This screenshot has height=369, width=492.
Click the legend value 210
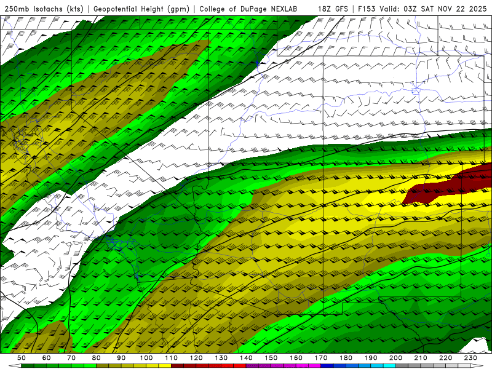[x=421, y=358]
